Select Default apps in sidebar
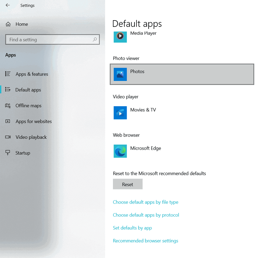The width and height of the screenshot is (279, 258). tap(28, 90)
